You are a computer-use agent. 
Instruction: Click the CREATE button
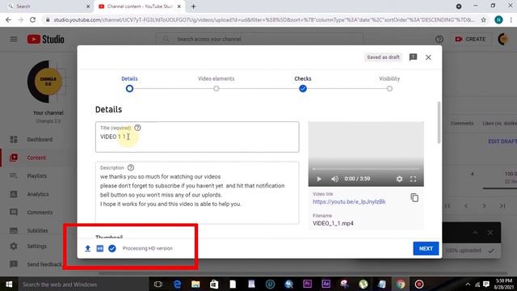(470, 40)
